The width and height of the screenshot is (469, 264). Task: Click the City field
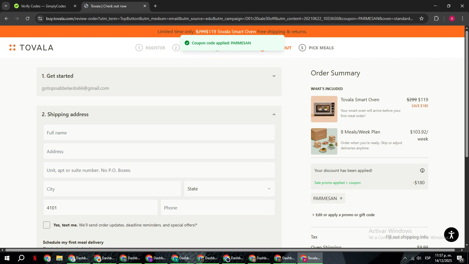tap(112, 189)
